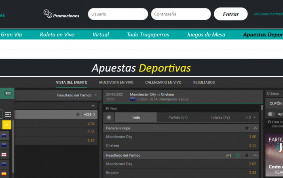Click the coupon panel info icon
This screenshot has width=283, height=178.
[x=269, y=122]
